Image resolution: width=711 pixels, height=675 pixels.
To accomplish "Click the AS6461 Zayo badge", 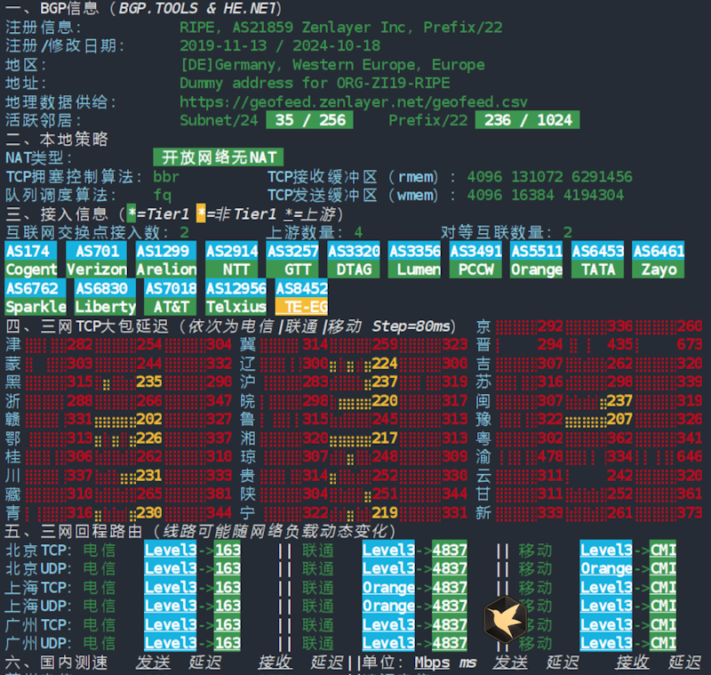I will (659, 260).
